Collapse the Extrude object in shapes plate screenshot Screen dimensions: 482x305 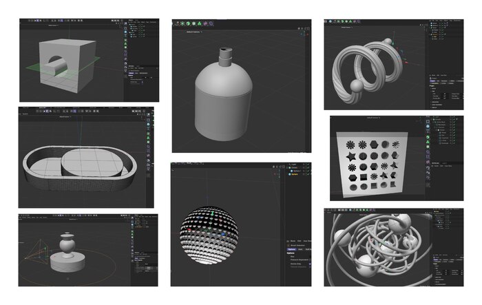coord(432,119)
